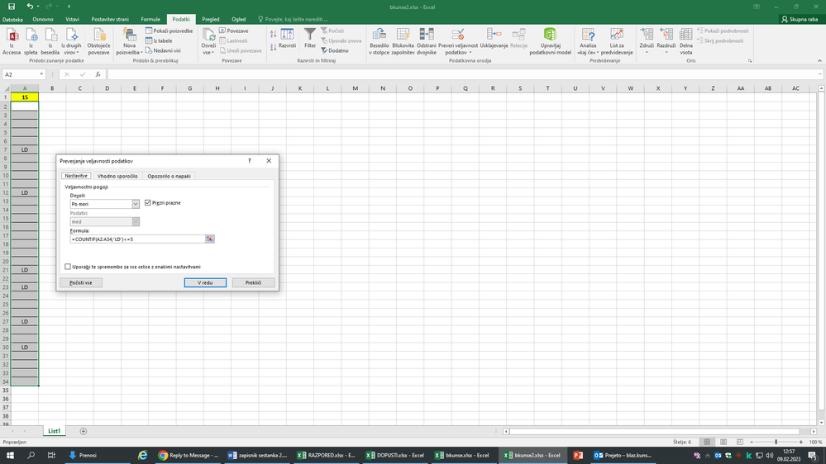Enable Uporabi te spremembe za vse celice checkbox
Screen dimensions: 826x464
(68, 267)
